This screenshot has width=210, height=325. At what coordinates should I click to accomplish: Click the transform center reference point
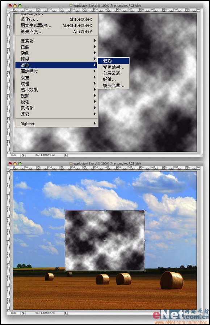(x=105, y=241)
